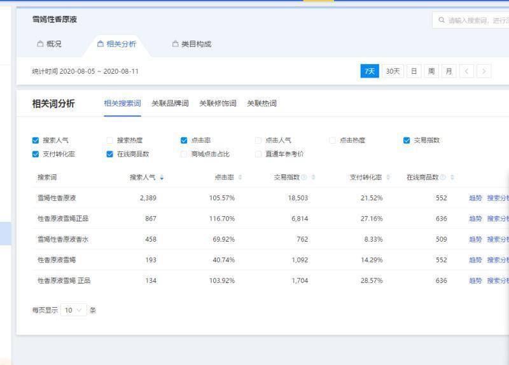Click search term 雪嫣性香原液 in table
This screenshot has width=509, height=365.
pos(57,198)
